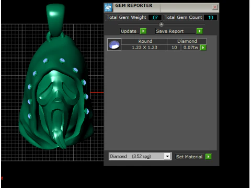251x188 pixels.
Task: Click the green arrow beside Update
Action: [143, 31]
